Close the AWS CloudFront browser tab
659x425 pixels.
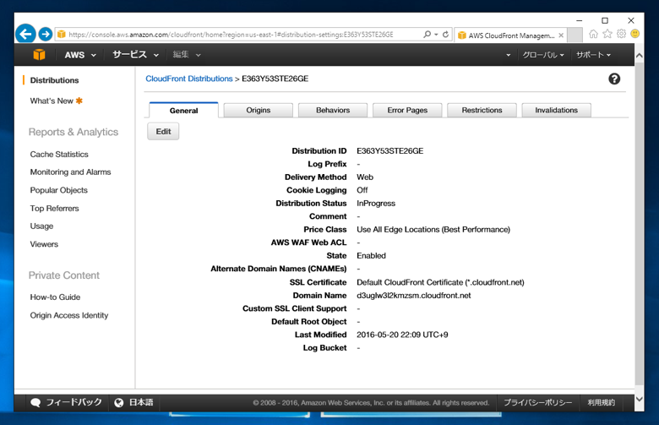561,35
